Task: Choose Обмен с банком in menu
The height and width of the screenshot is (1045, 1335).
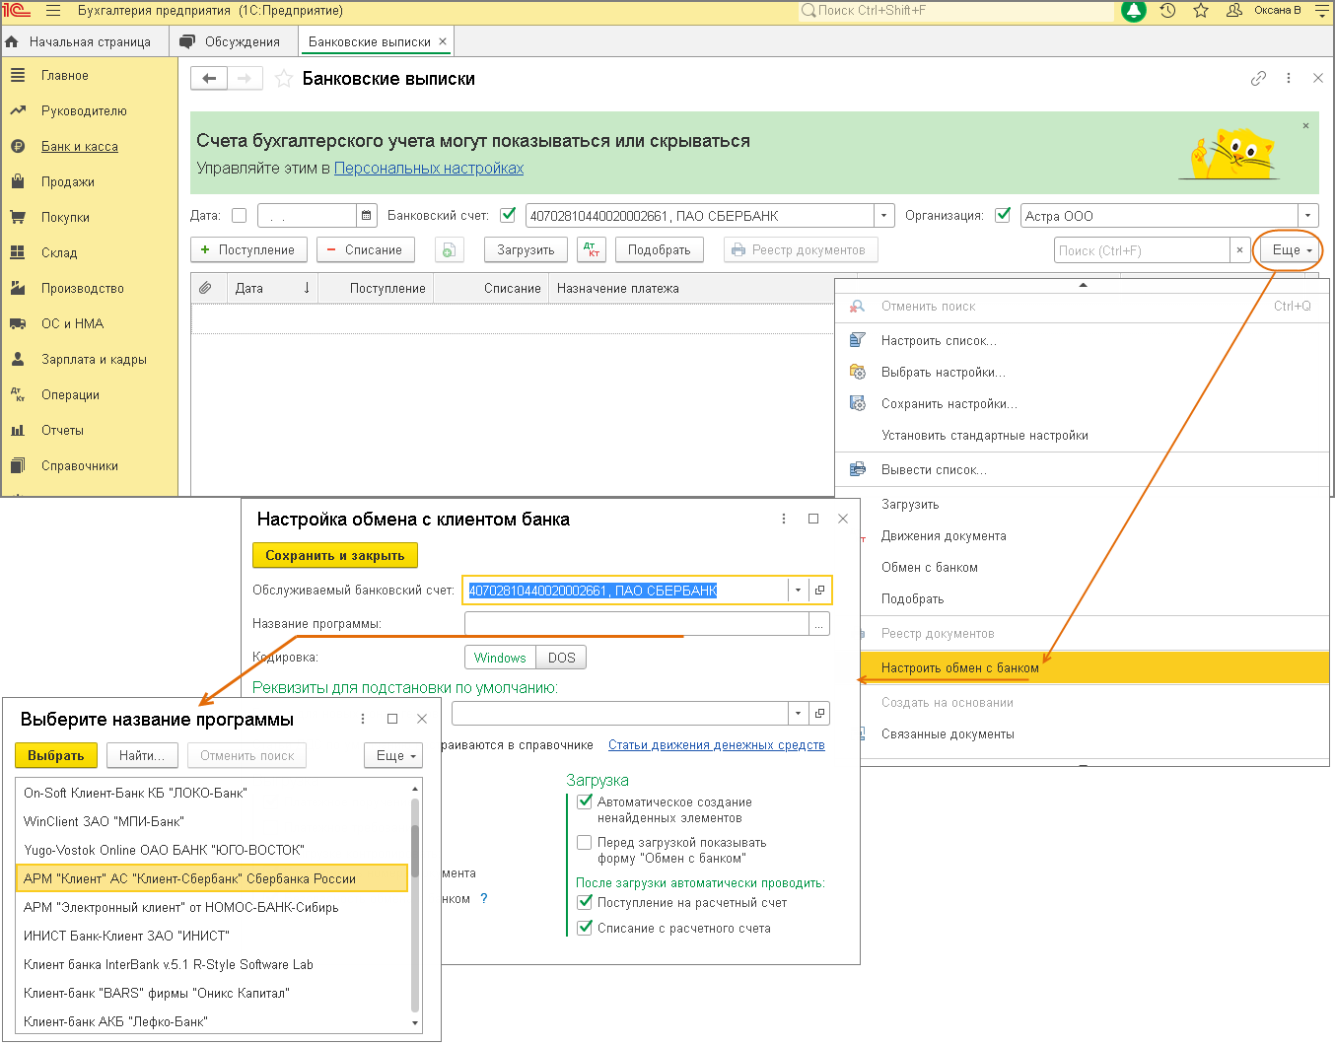Action: tap(930, 567)
